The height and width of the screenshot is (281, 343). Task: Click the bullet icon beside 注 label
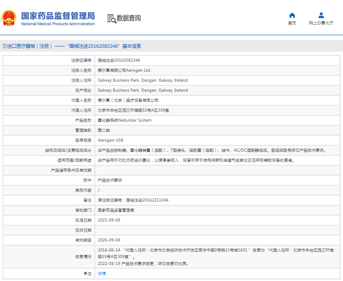(x=85, y=274)
